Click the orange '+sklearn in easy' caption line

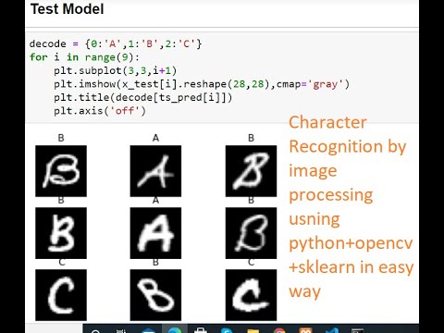(351, 267)
